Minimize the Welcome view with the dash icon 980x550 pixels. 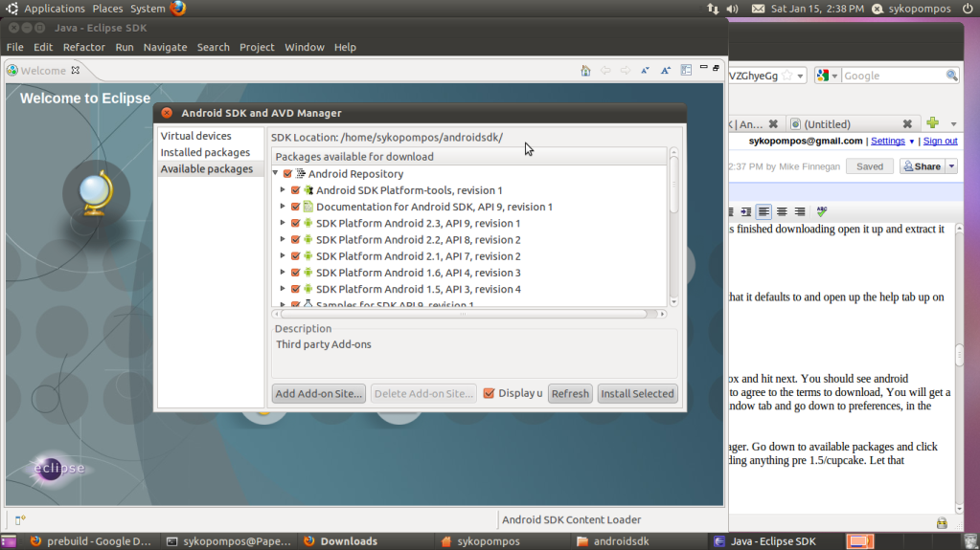pos(704,67)
